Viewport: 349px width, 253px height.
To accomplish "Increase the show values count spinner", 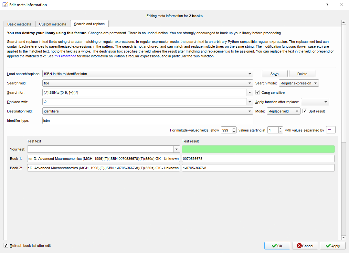I will click(x=234, y=129).
